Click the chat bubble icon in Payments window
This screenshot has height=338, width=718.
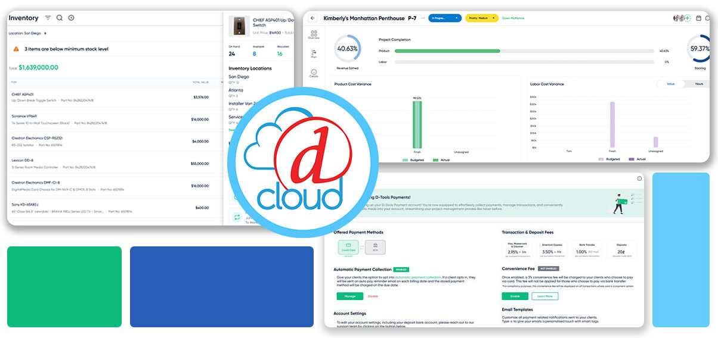coord(639,178)
